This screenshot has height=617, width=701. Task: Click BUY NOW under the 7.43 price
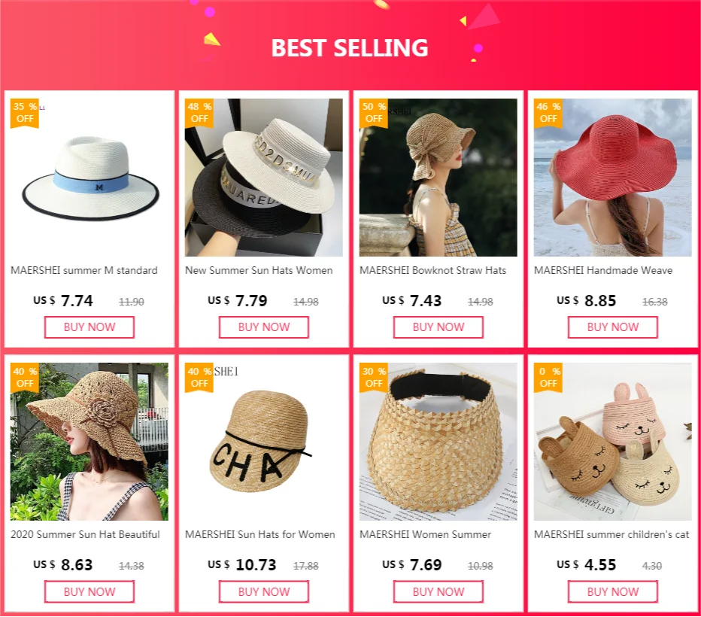(x=438, y=327)
